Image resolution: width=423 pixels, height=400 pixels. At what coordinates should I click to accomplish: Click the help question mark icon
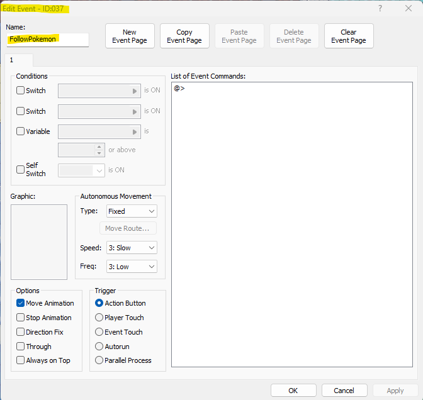[380, 8]
